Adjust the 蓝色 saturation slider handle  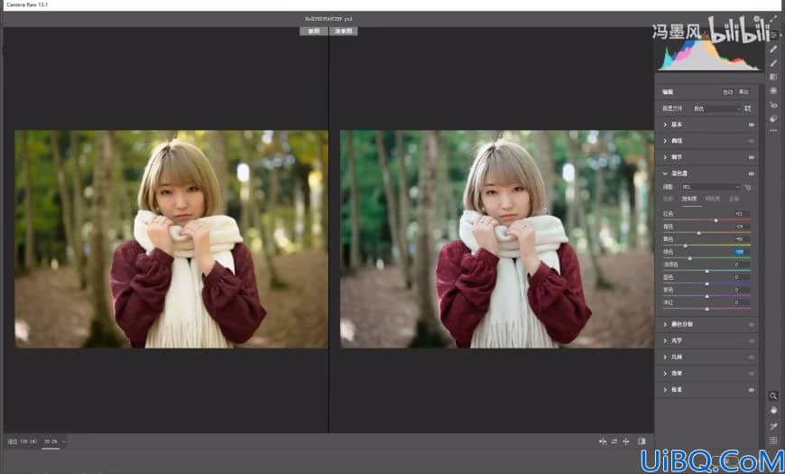coord(706,283)
